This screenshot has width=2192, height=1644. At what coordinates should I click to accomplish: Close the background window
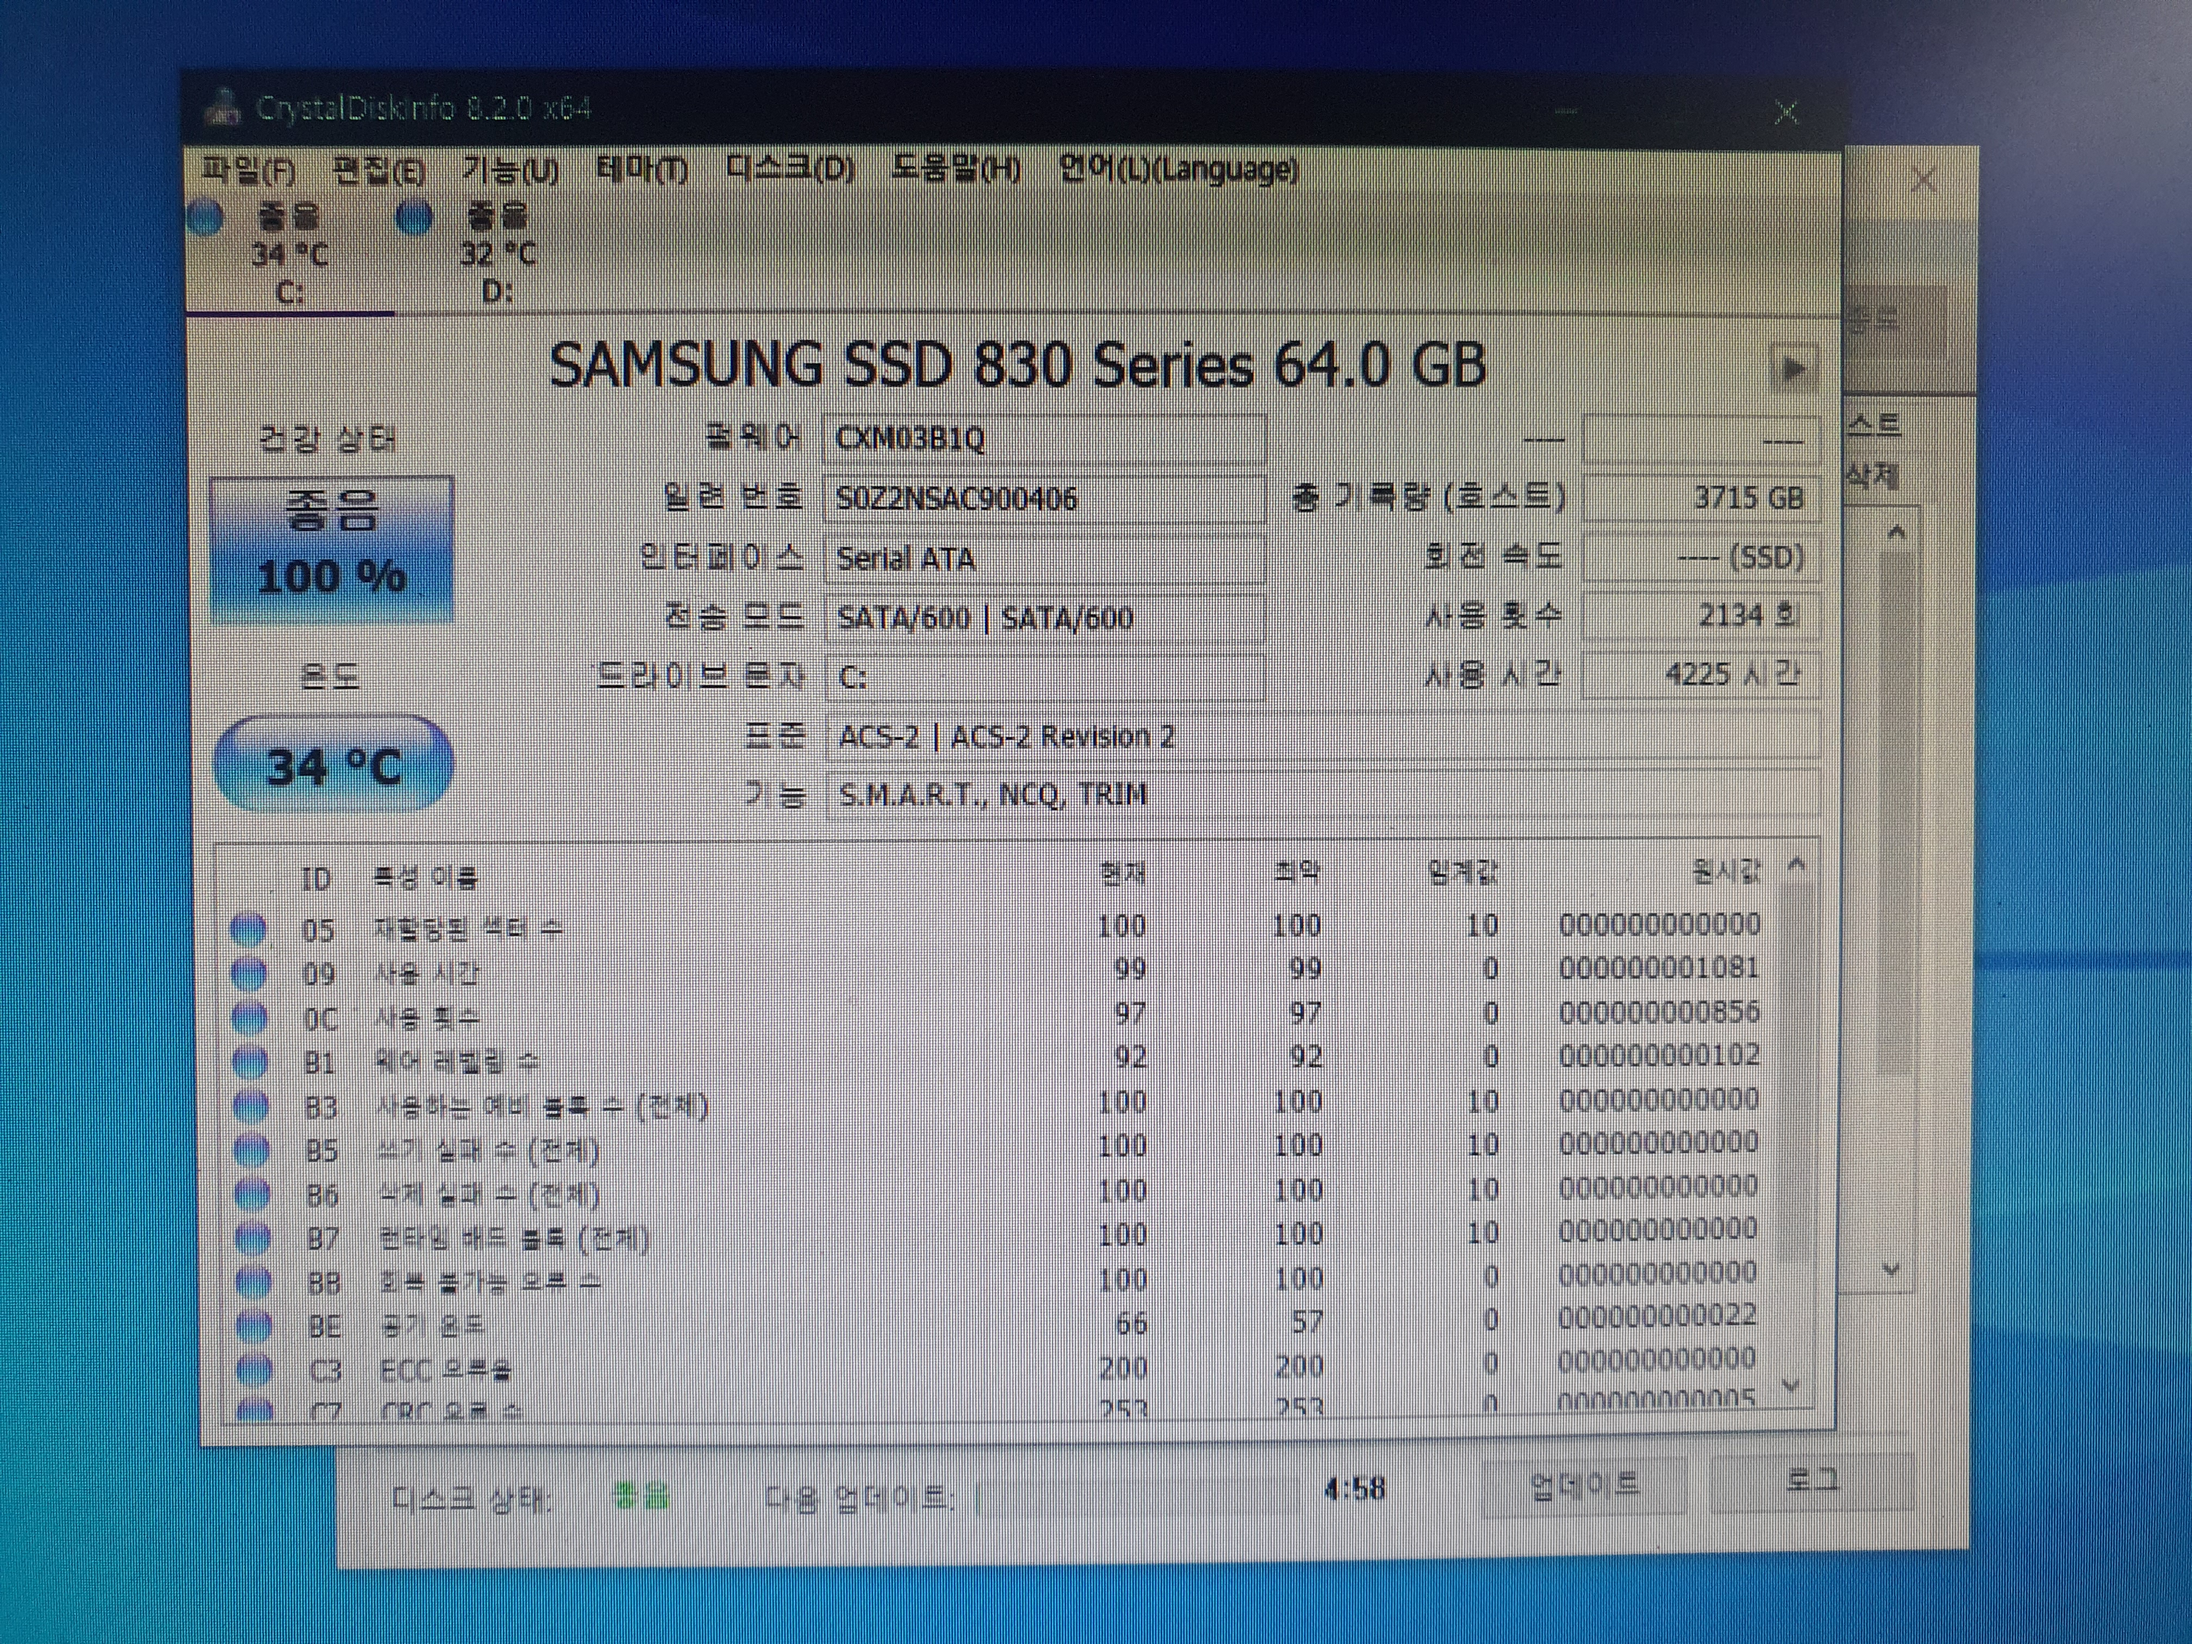point(1923,180)
